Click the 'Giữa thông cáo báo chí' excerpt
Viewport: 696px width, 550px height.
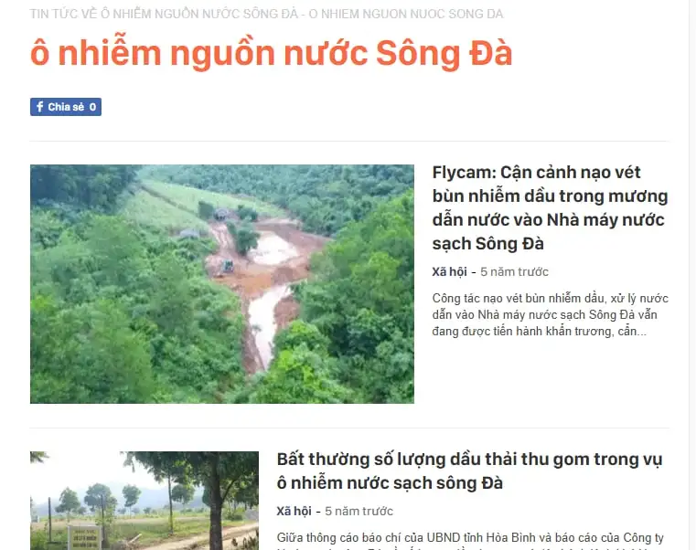[x=470, y=541]
